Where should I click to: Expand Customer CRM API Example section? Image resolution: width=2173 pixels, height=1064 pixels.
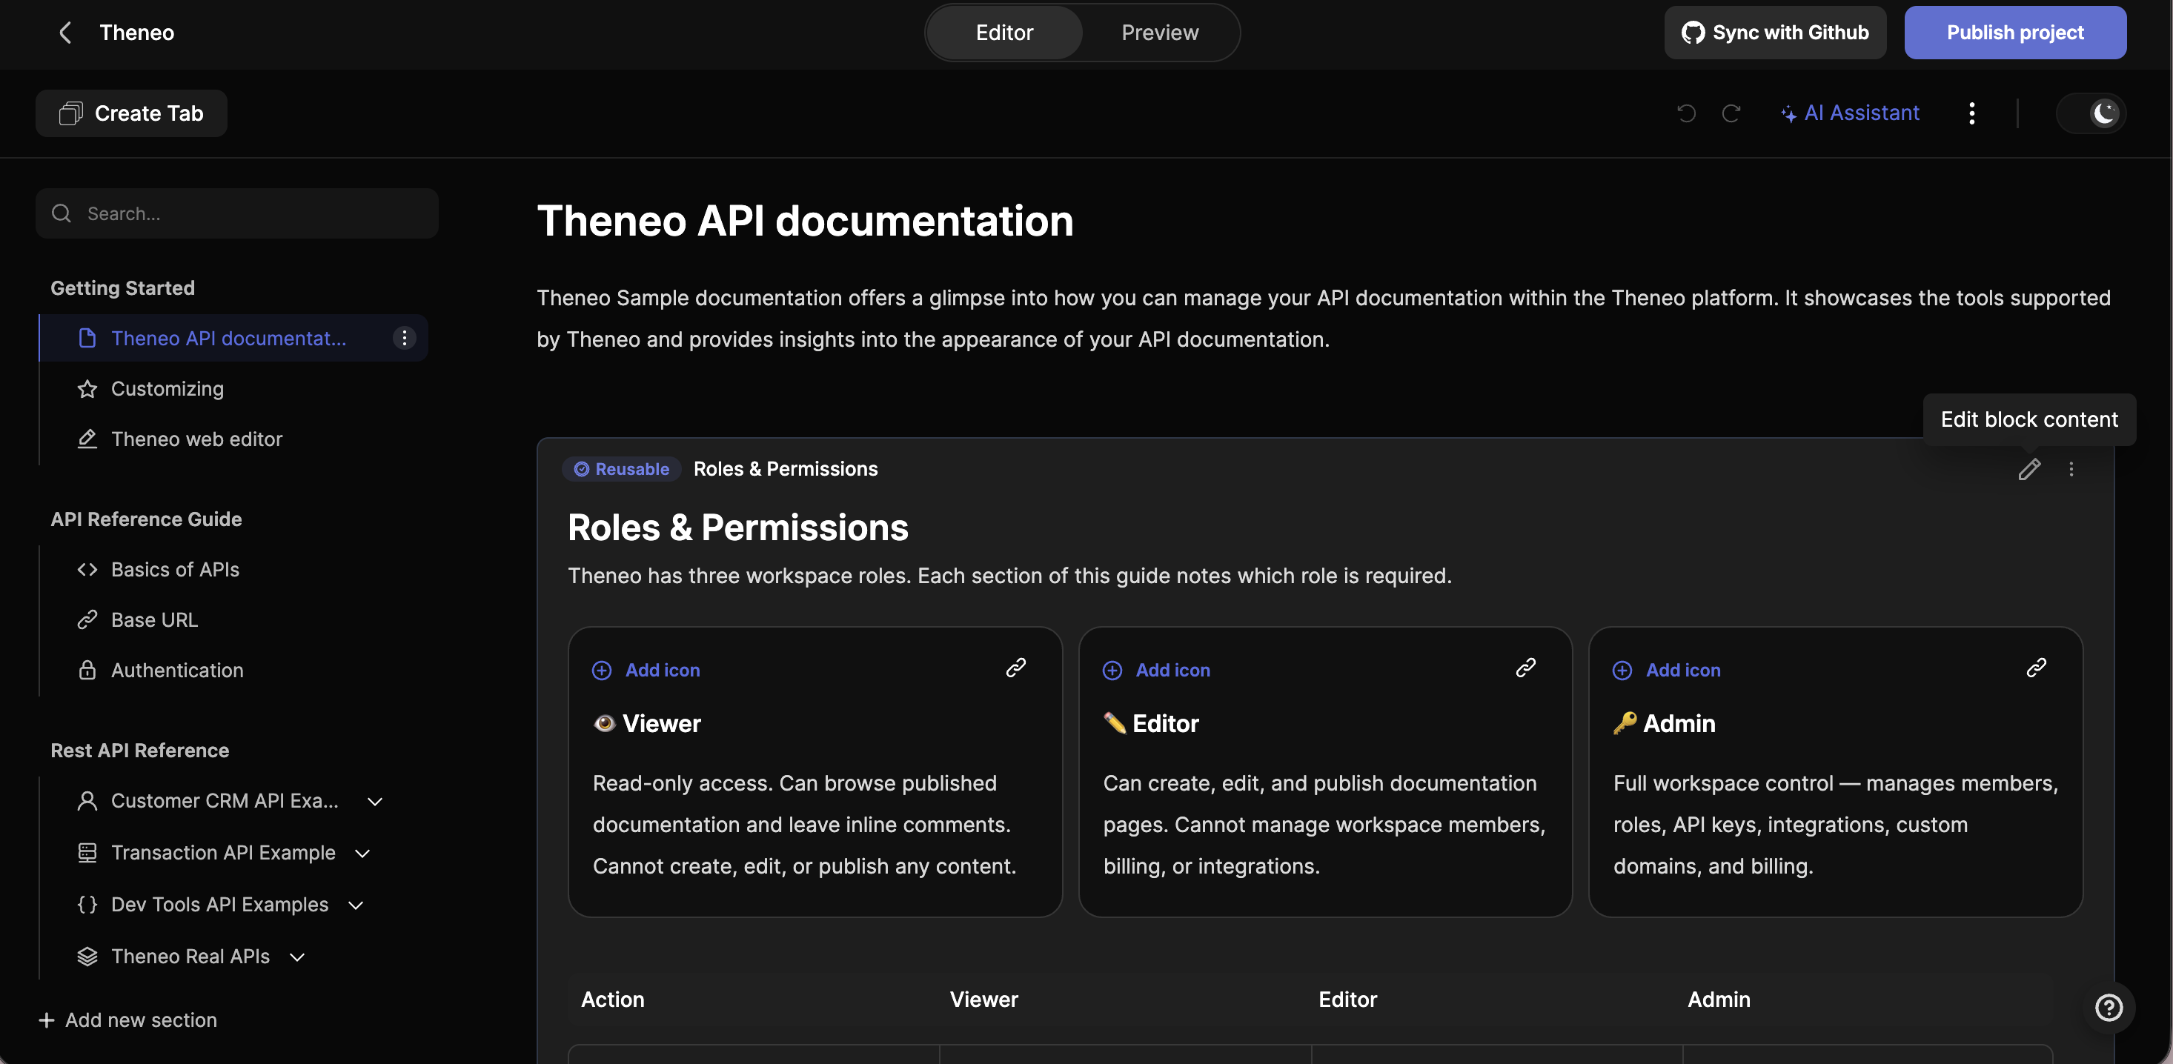pyautogui.click(x=375, y=801)
